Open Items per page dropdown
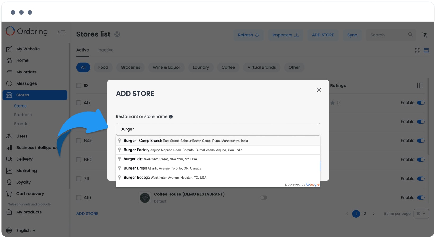This screenshot has height=238, width=436. pos(421,214)
